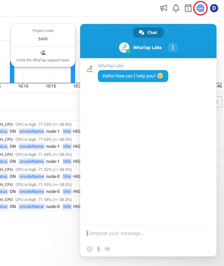Click onodeName tag in the 71.52% alert row

tap(31, 176)
